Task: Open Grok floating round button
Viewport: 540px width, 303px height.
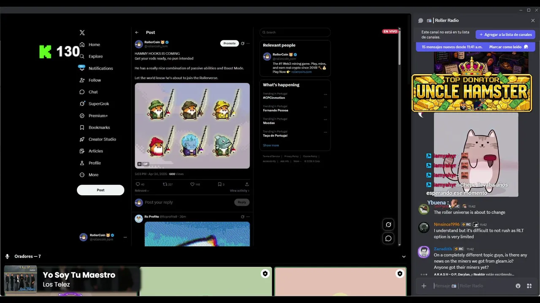Action: (x=389, y=225)
